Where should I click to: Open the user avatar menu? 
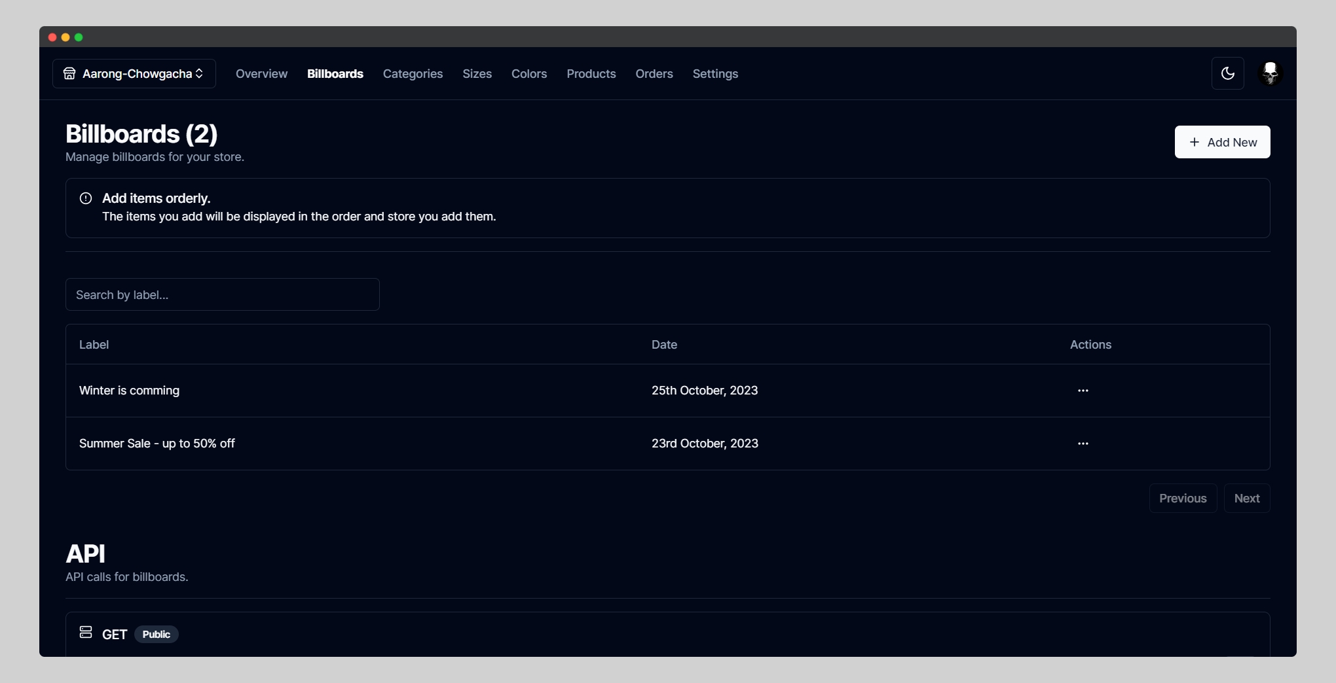tap(1271, 73)
